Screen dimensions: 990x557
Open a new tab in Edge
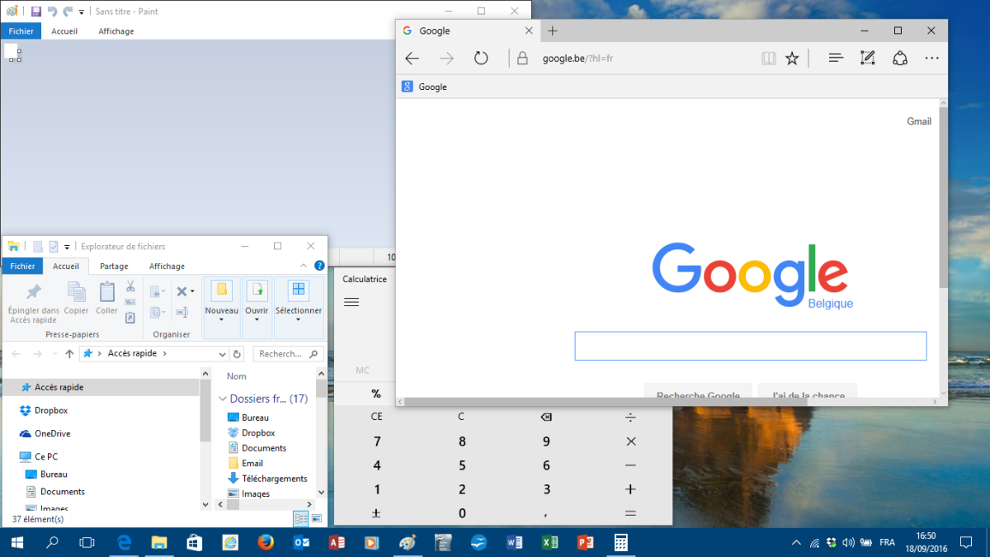click(553, 31)
